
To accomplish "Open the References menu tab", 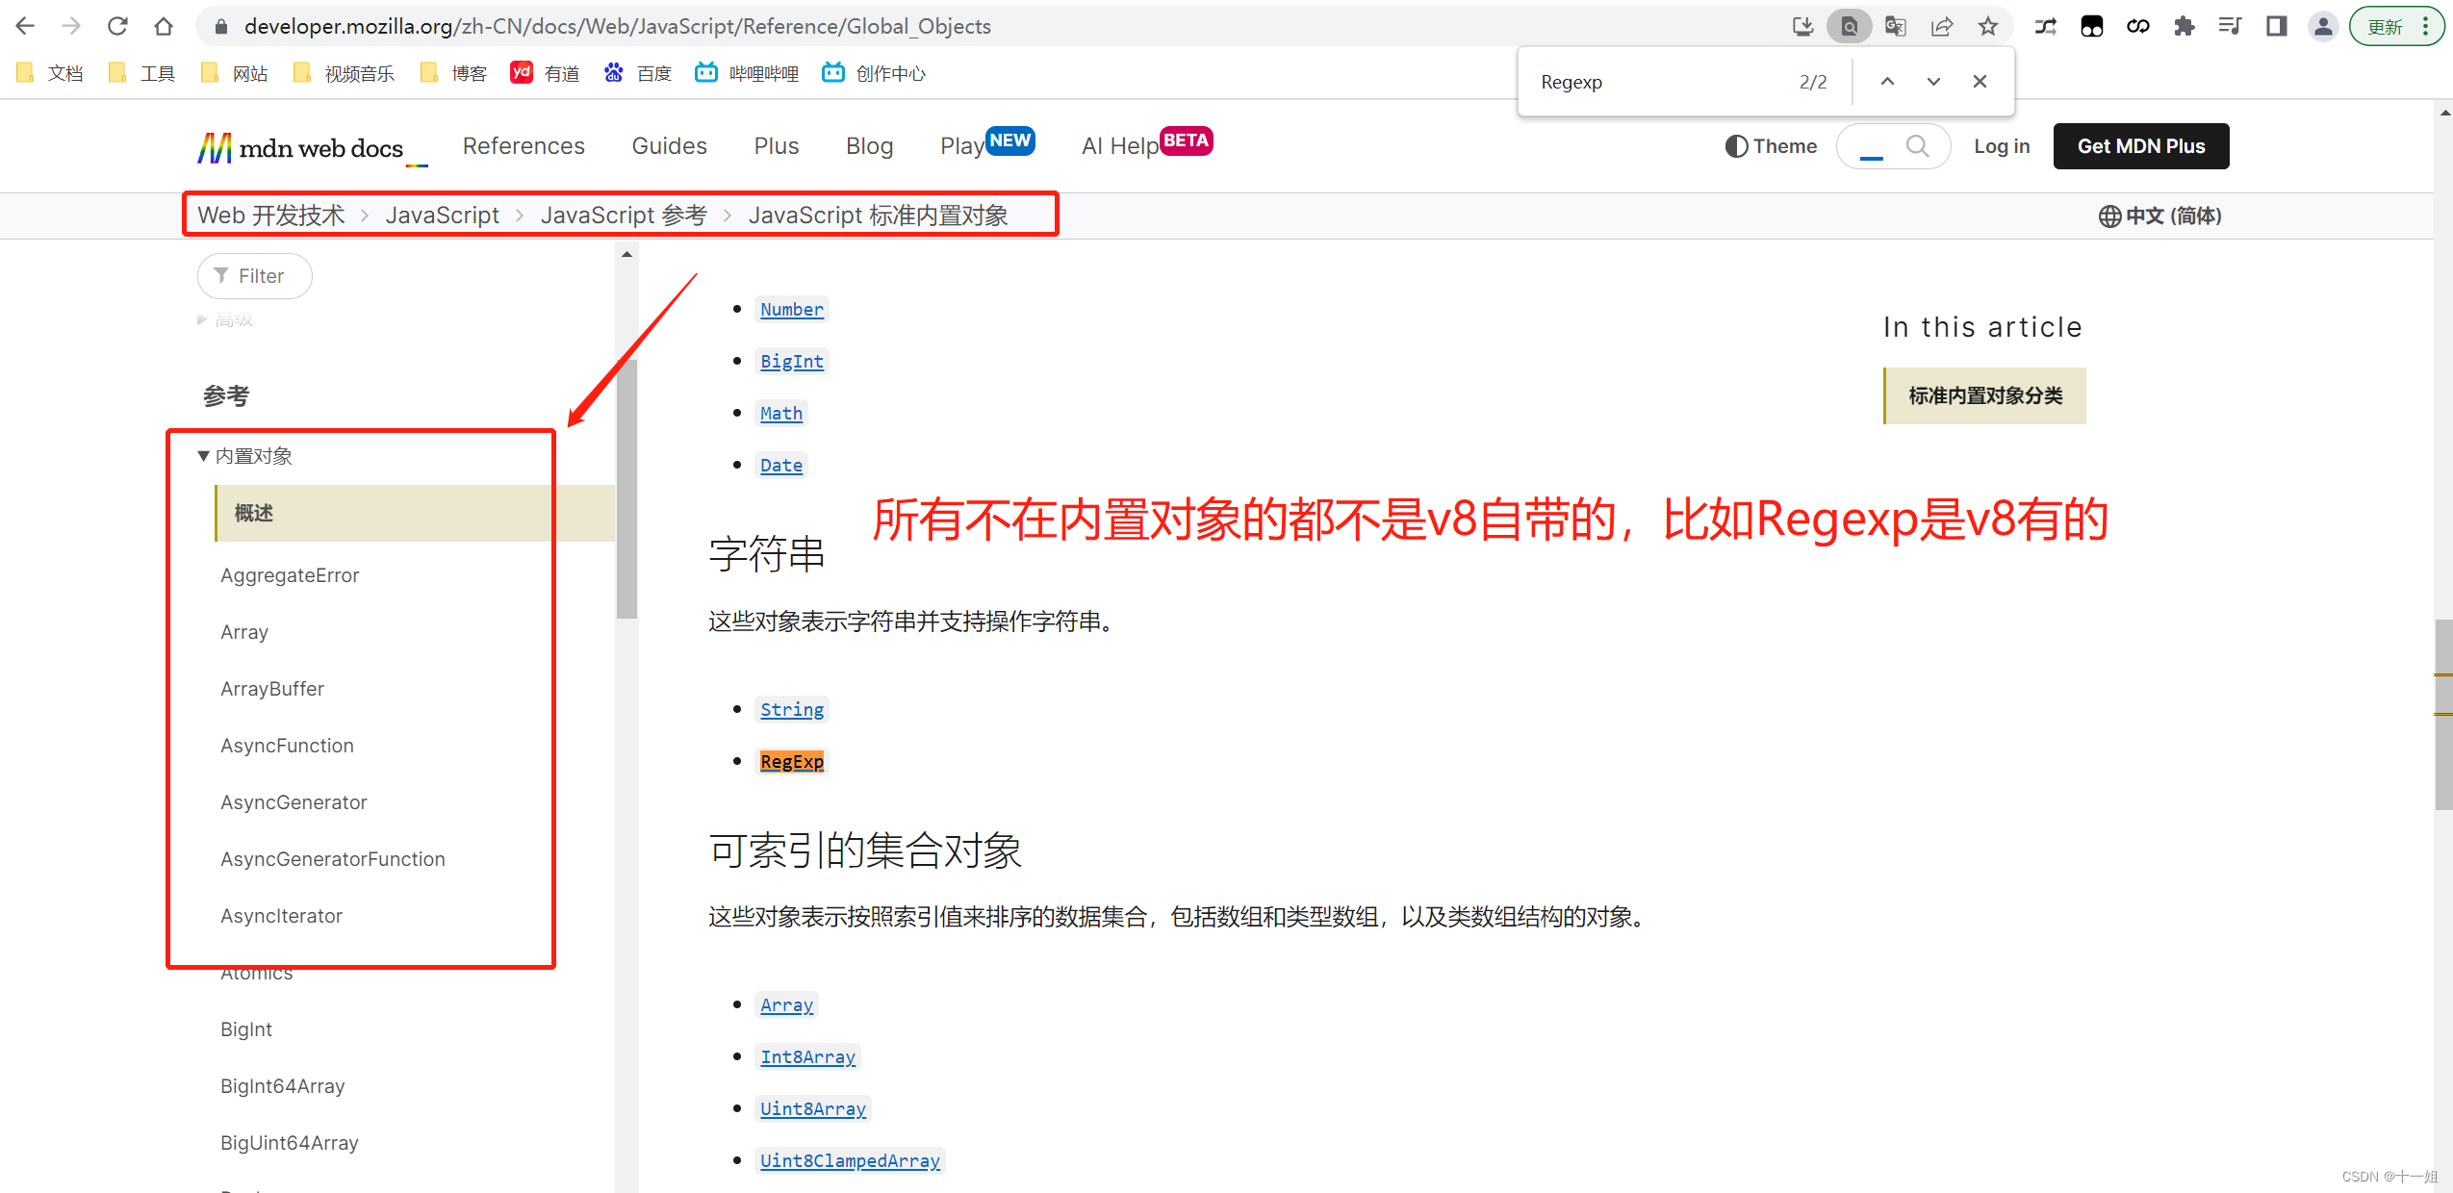I will point(525,147).
